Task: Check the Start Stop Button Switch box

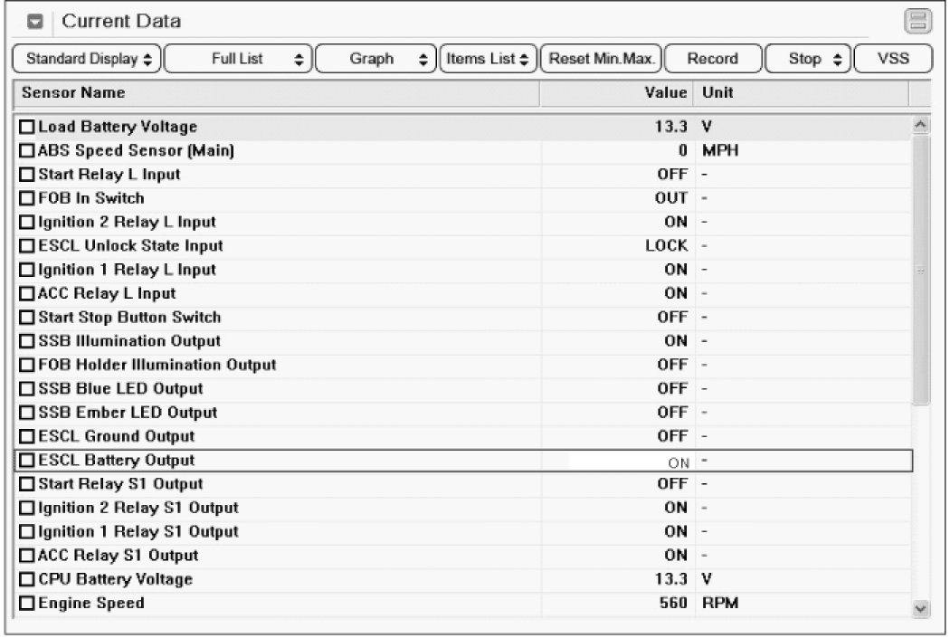Action: pyautogui.click(x=27, y=318)
